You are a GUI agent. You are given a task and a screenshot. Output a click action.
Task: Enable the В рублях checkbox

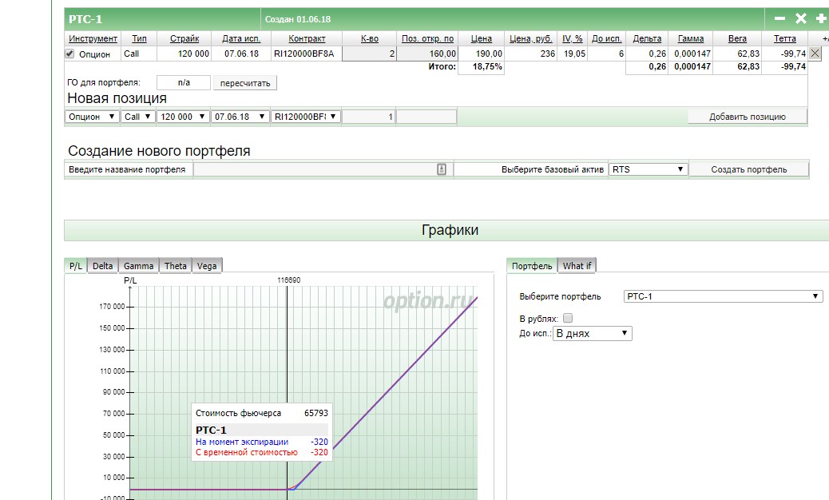point(568,318)
